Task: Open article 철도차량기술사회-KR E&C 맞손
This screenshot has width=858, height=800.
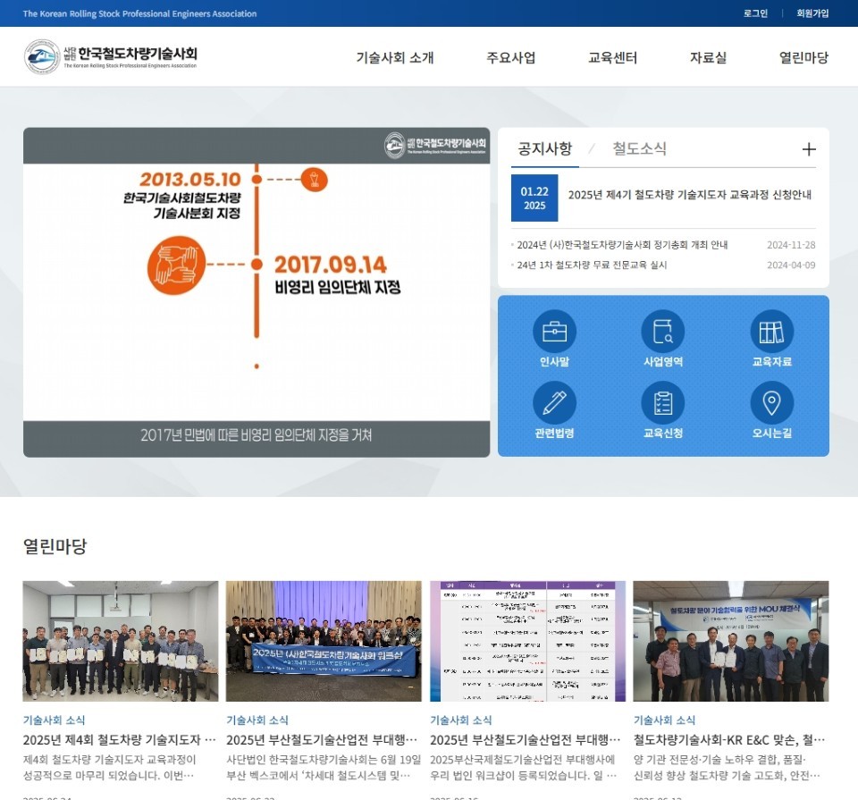Action: pyautogui.click(x=729, y=740)
